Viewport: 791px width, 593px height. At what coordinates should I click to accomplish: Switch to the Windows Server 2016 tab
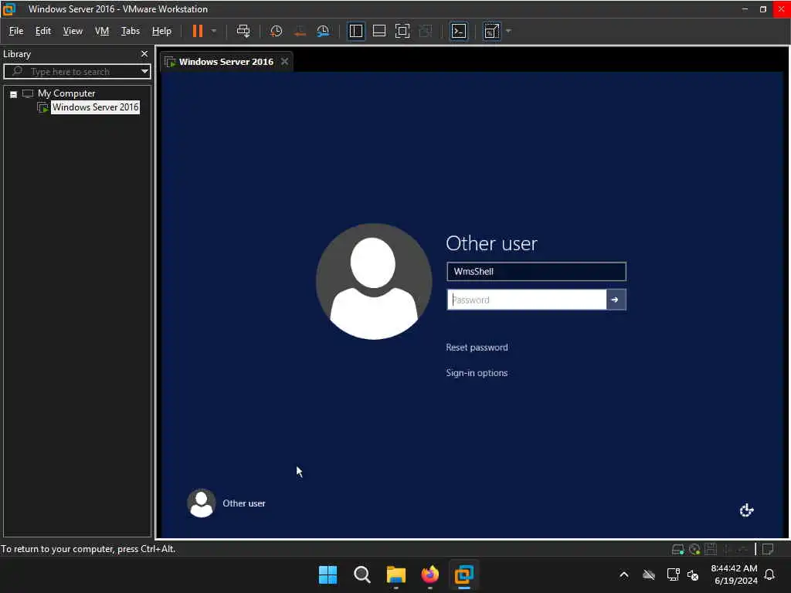point(226,62)
